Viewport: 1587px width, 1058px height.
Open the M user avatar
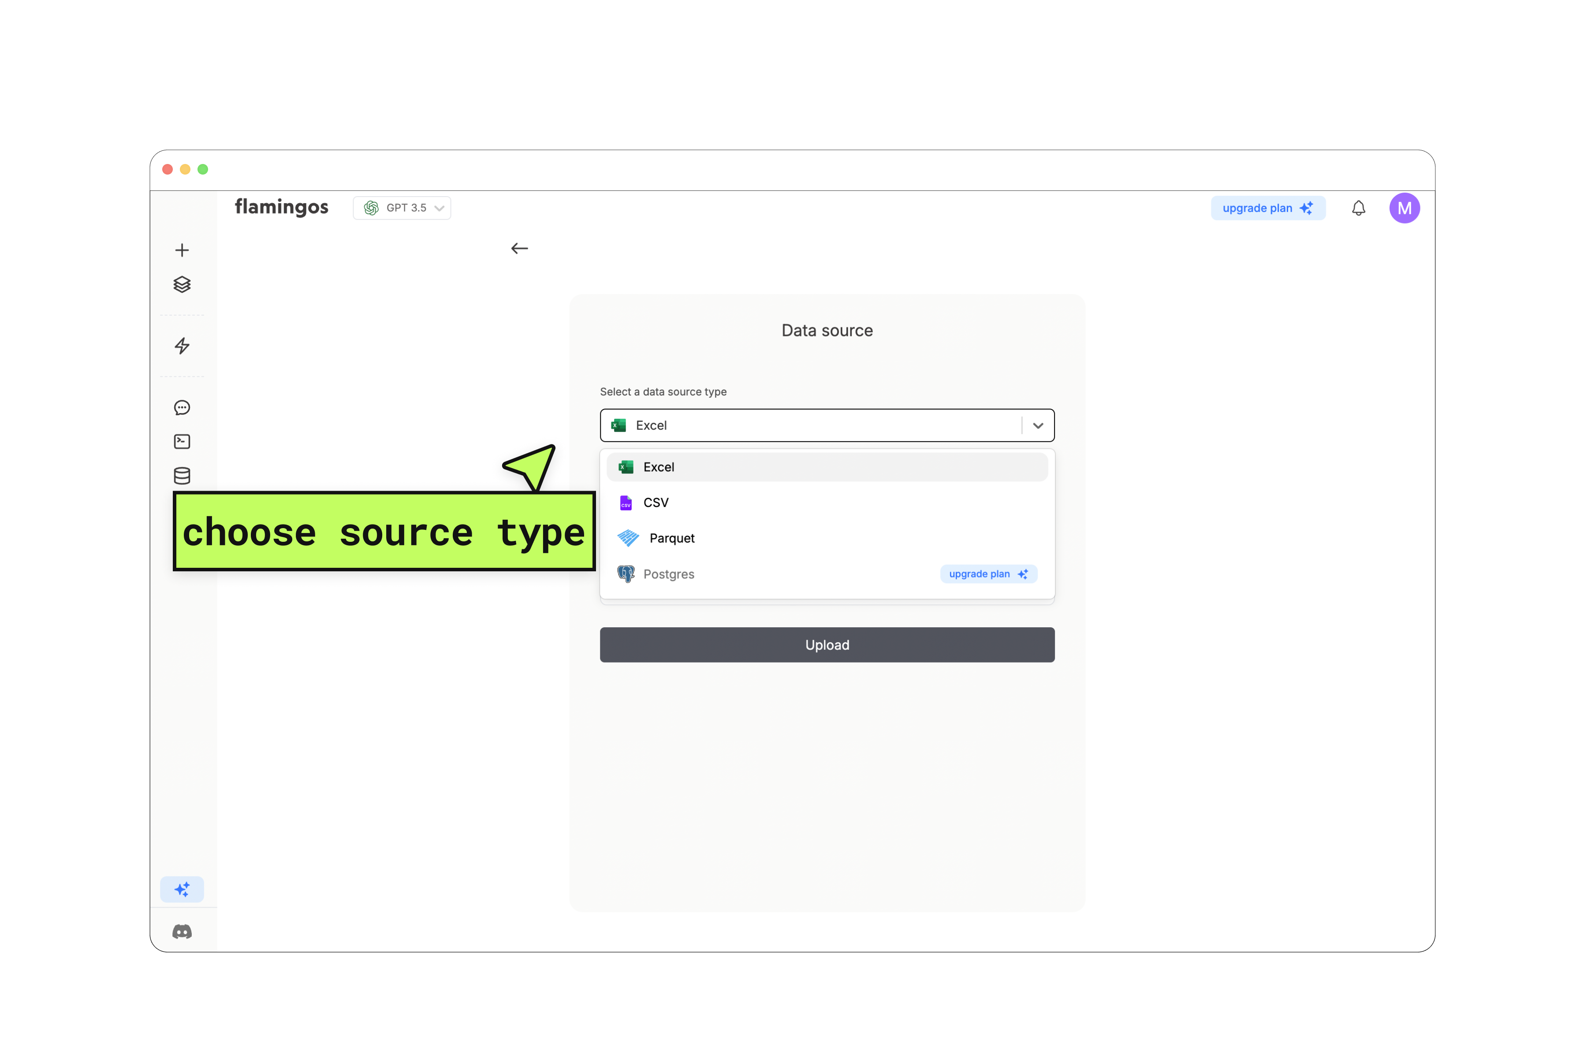1404,209
